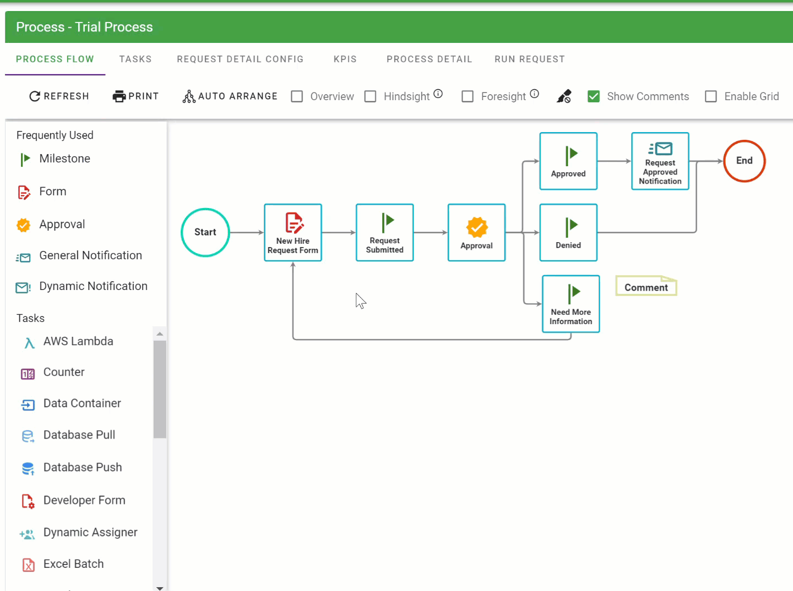Toggle the Foresight checkbox
The width and height of the screenshot is (793, 591).
point(468,97)
